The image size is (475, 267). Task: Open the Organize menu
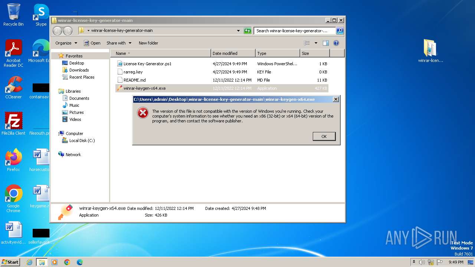tap(66, 43)
